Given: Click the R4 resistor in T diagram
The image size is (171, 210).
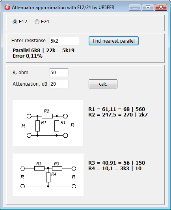Looking at the screenshot, I should point(48,177).
